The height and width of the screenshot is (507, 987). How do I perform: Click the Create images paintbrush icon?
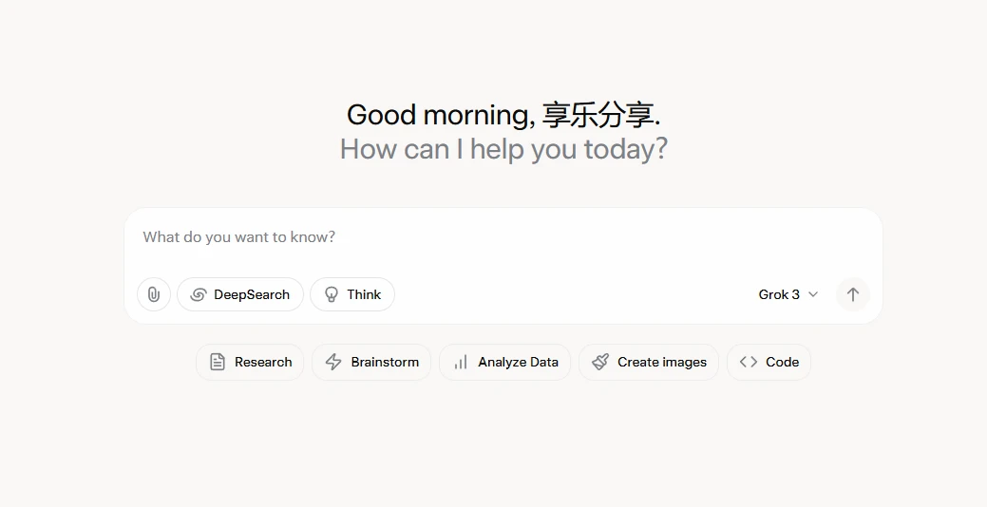click(600, 362)
